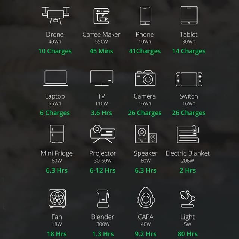The image size is (239, 239).
Task: Click the phone icon
Action: 145,16
